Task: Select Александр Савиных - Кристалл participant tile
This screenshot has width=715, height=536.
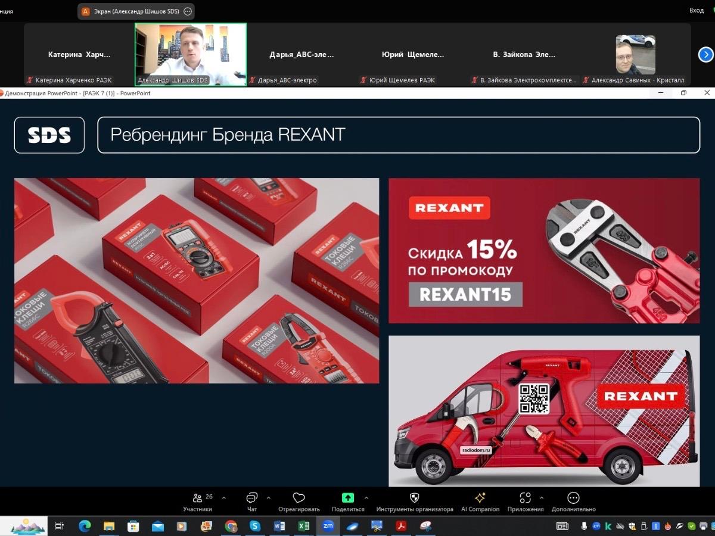Action: point(635,55)
